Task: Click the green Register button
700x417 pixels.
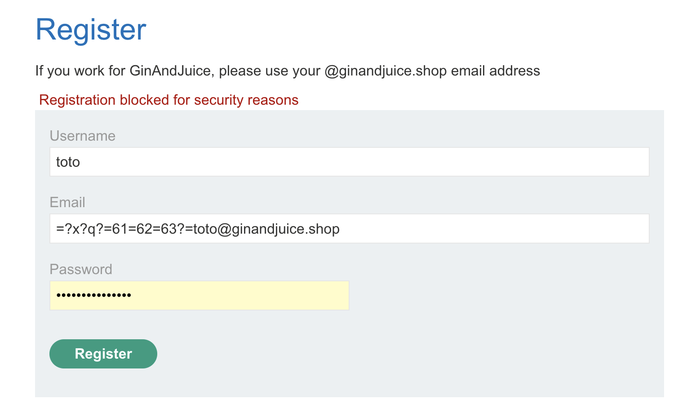Action: [103, 354]
